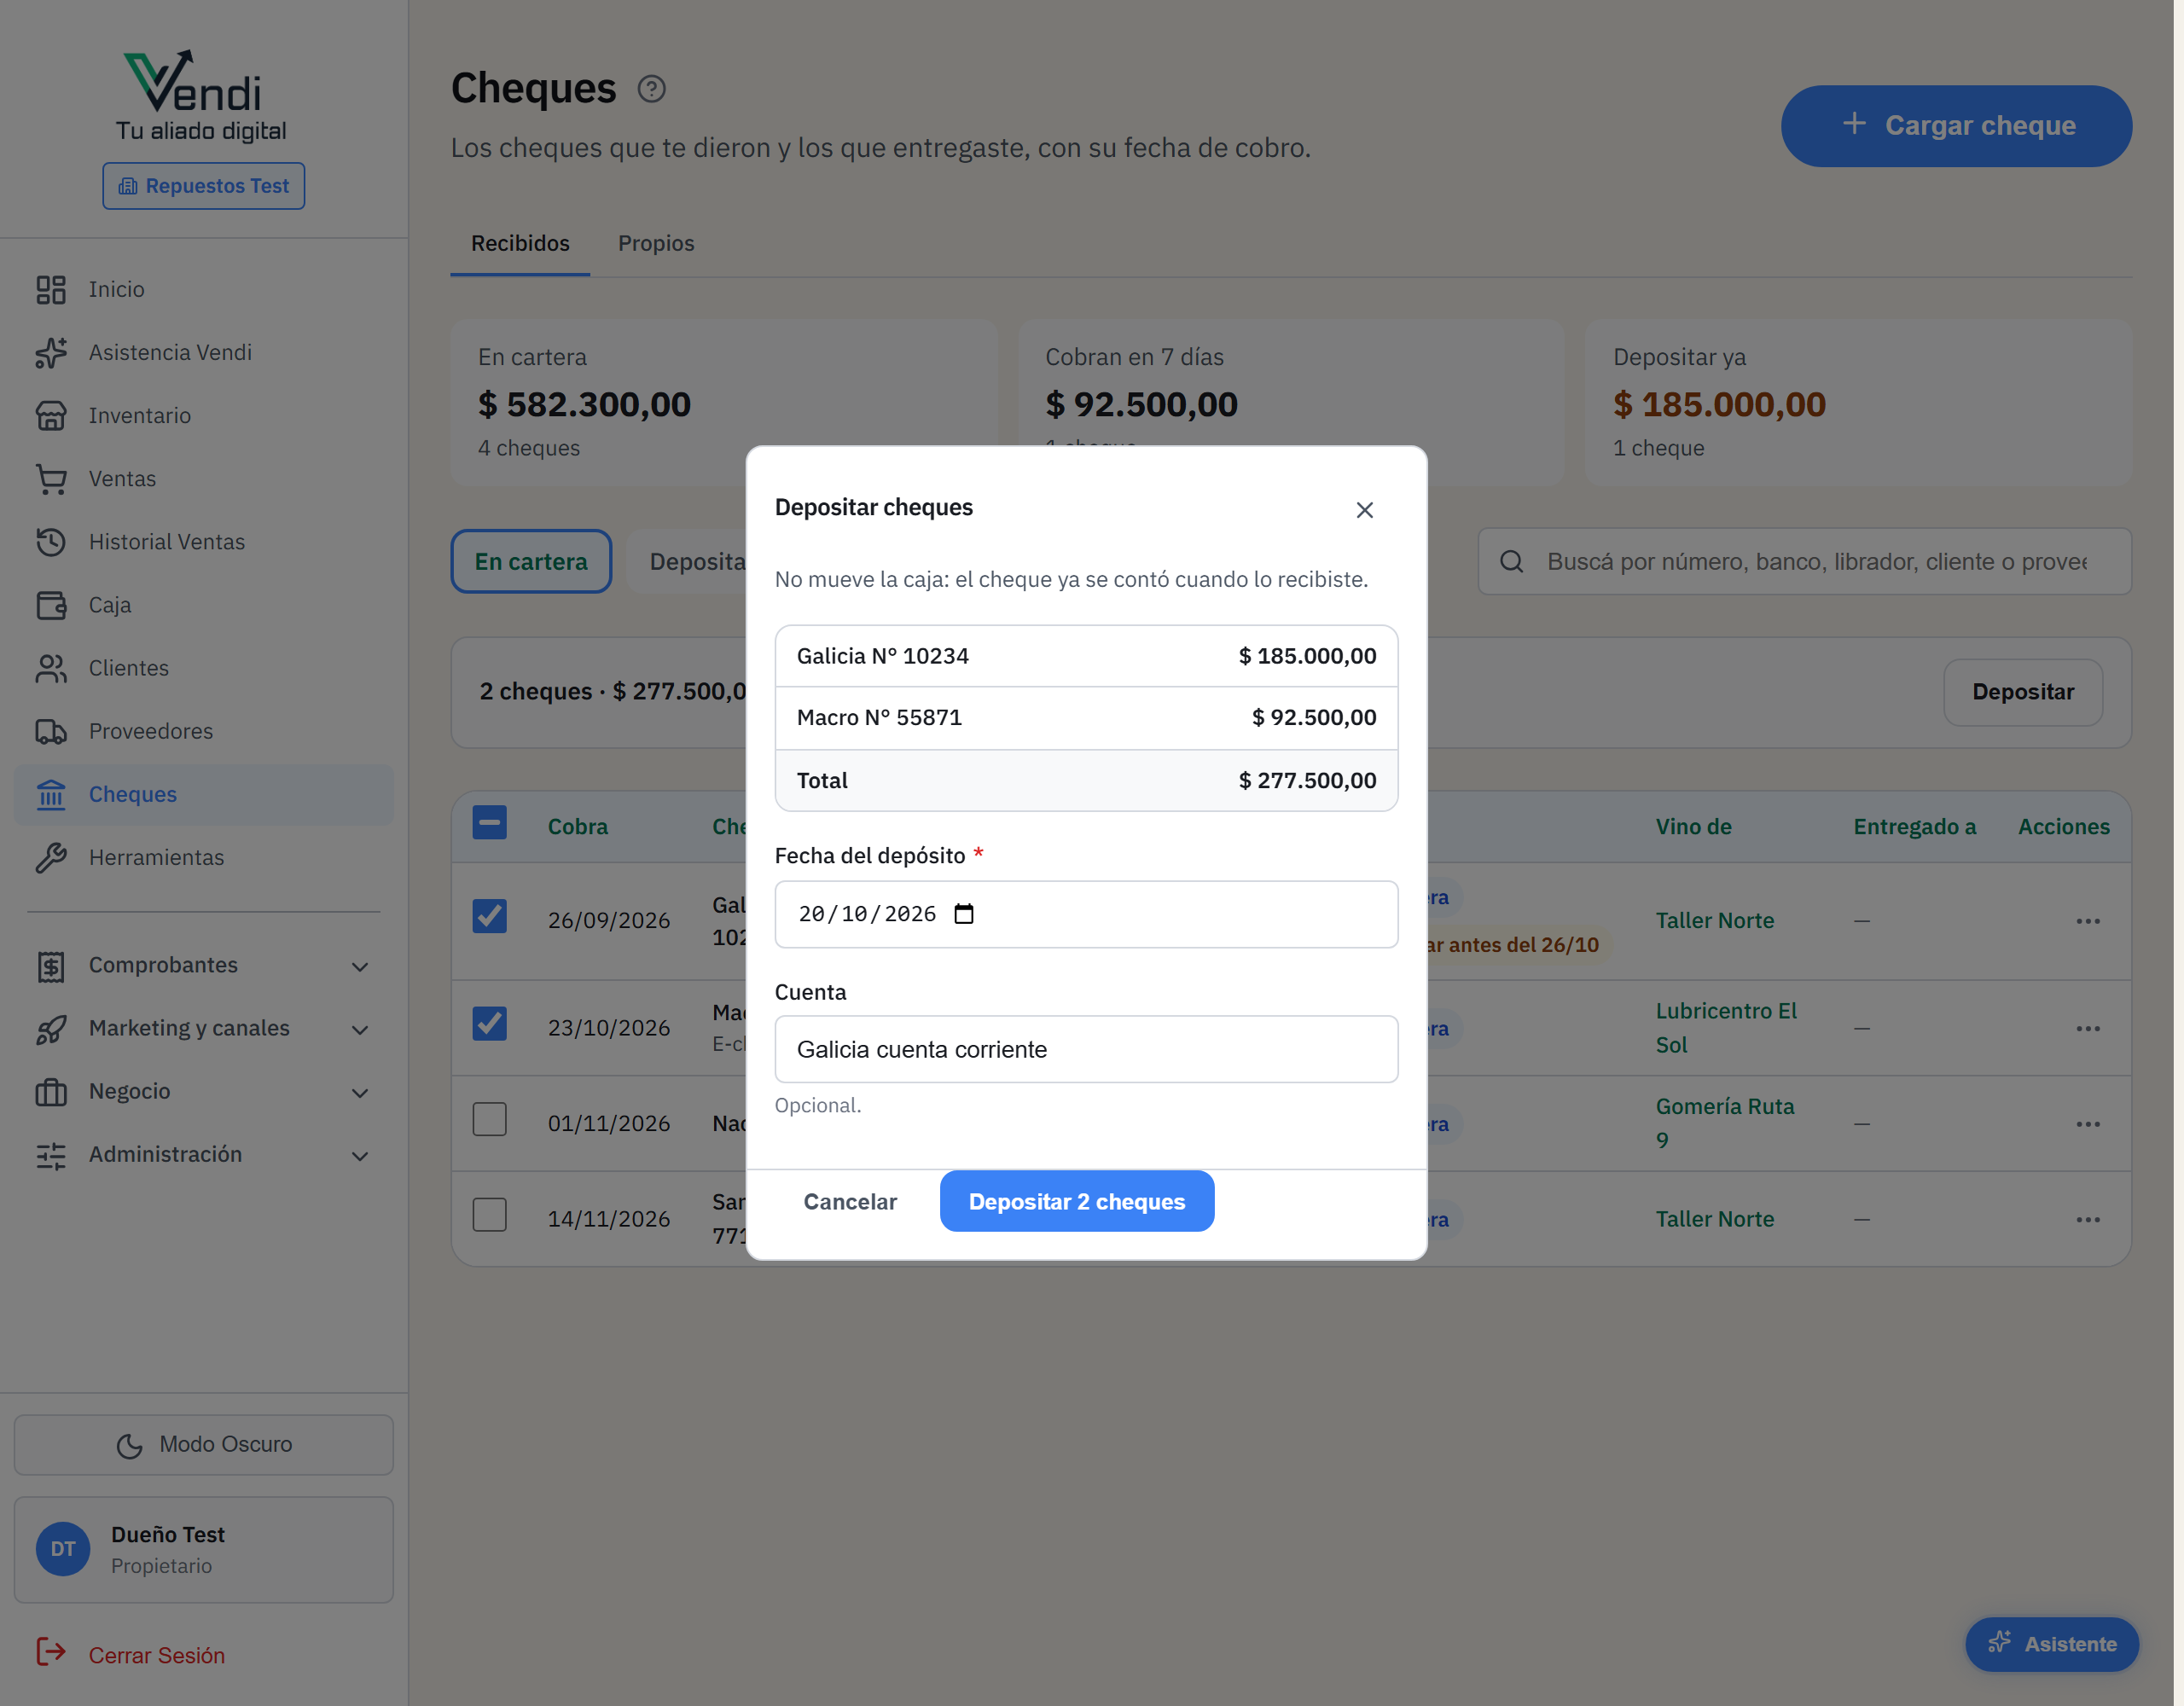
Task: Click Cancelar in the dialog
Action: pyautogui.click(x=850, y=1202)
